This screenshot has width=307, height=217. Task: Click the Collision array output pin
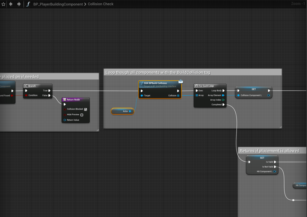tap(178, 95)
